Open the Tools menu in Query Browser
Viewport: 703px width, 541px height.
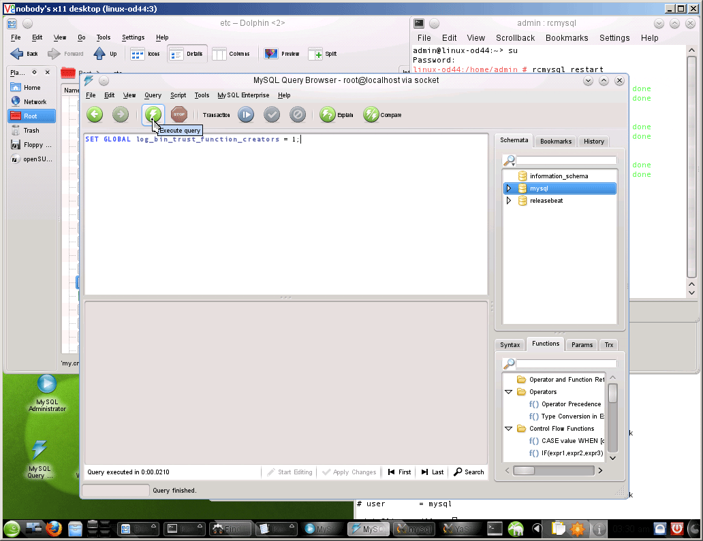[202, 95]
